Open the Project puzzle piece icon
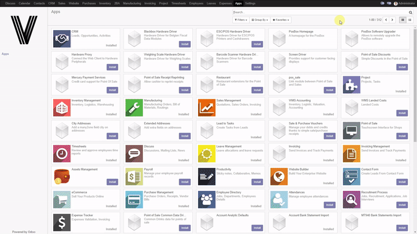417x234 pixels. (x=351, y=85)
